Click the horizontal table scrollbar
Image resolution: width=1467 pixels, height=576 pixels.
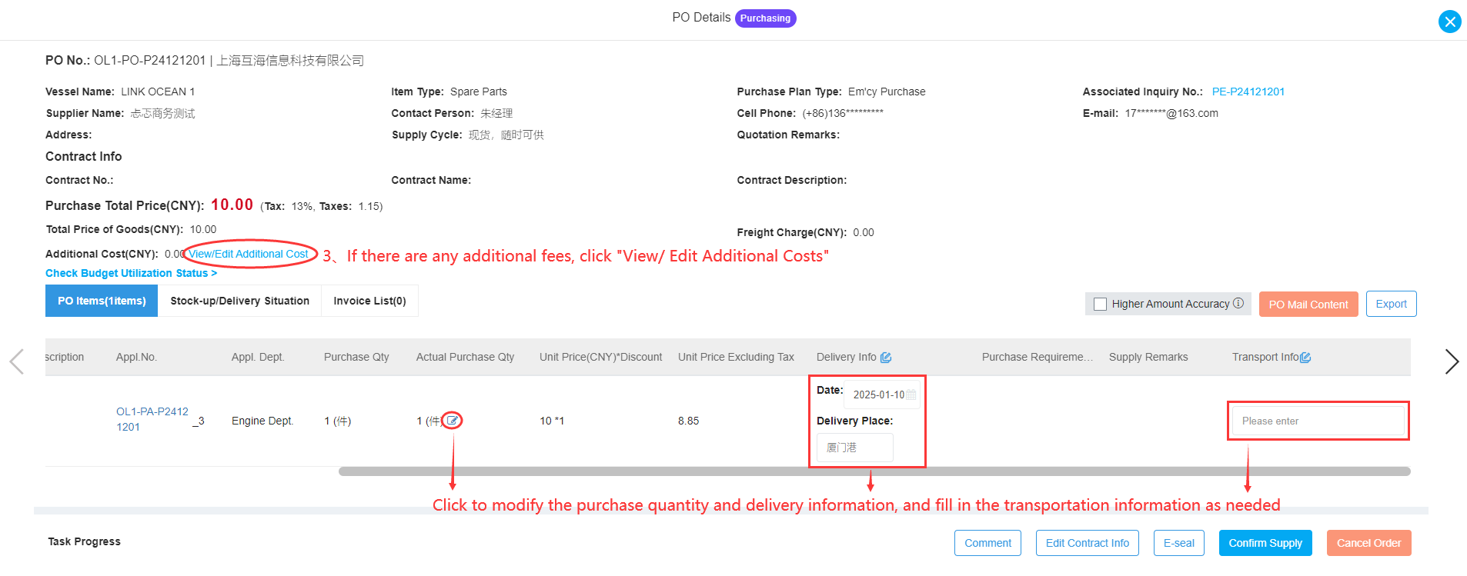click(x=874, y=471)
